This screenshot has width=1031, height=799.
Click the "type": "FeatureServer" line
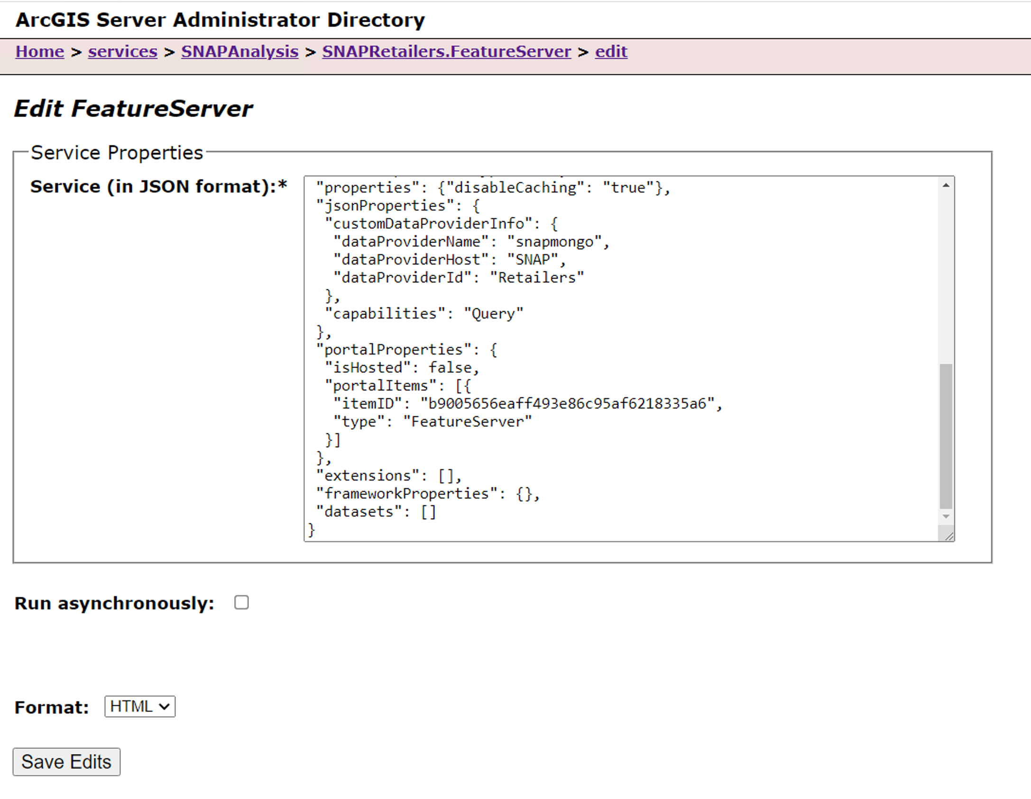[433, 422]
